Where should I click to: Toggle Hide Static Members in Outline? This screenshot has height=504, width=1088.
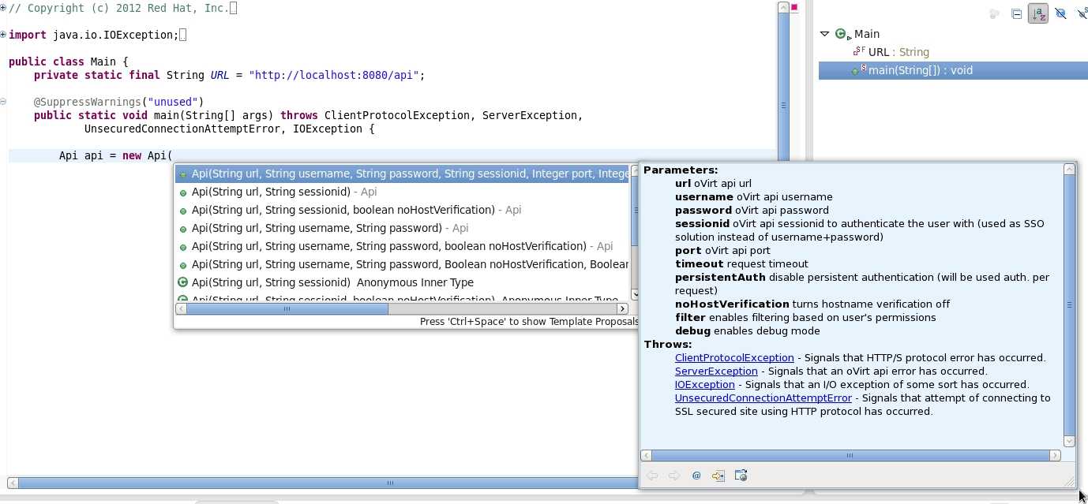[x=1082, y=13]
